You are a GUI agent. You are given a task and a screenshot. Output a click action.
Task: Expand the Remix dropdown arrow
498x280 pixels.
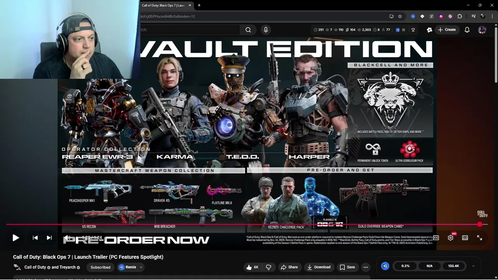(141, 267)
